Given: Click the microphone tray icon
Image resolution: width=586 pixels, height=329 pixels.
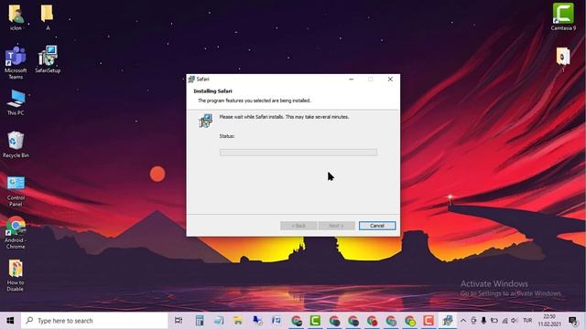Looking at the screenshot, I should (483, 321).
